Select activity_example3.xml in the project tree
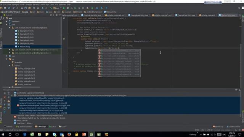Screen dimensions: 244x137 (x=26, y=75)
